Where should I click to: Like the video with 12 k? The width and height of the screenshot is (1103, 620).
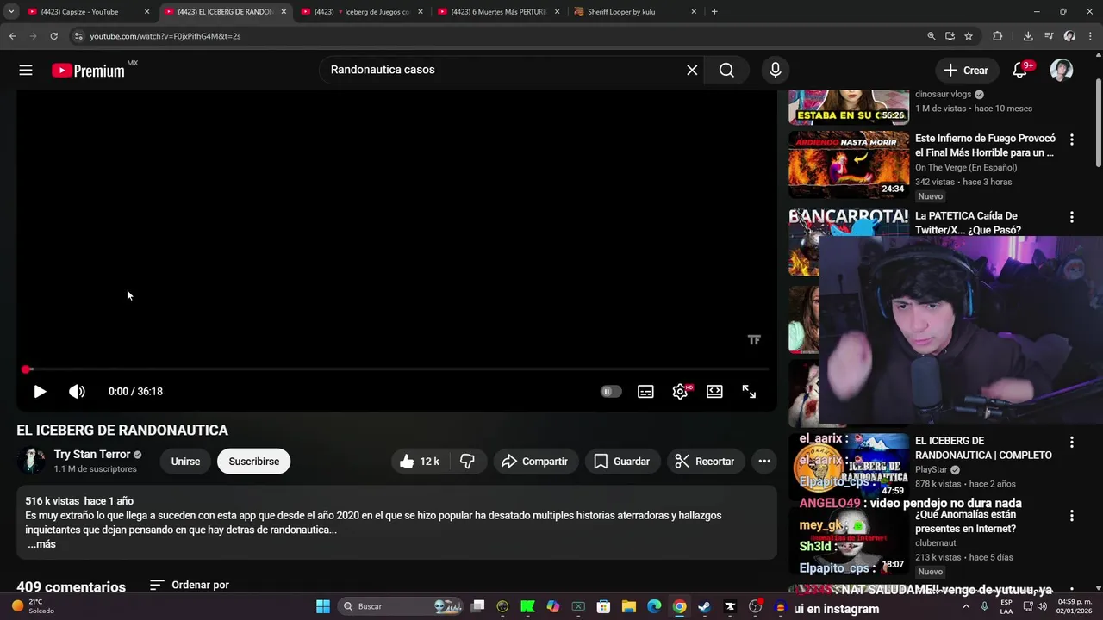coord(419,462)
